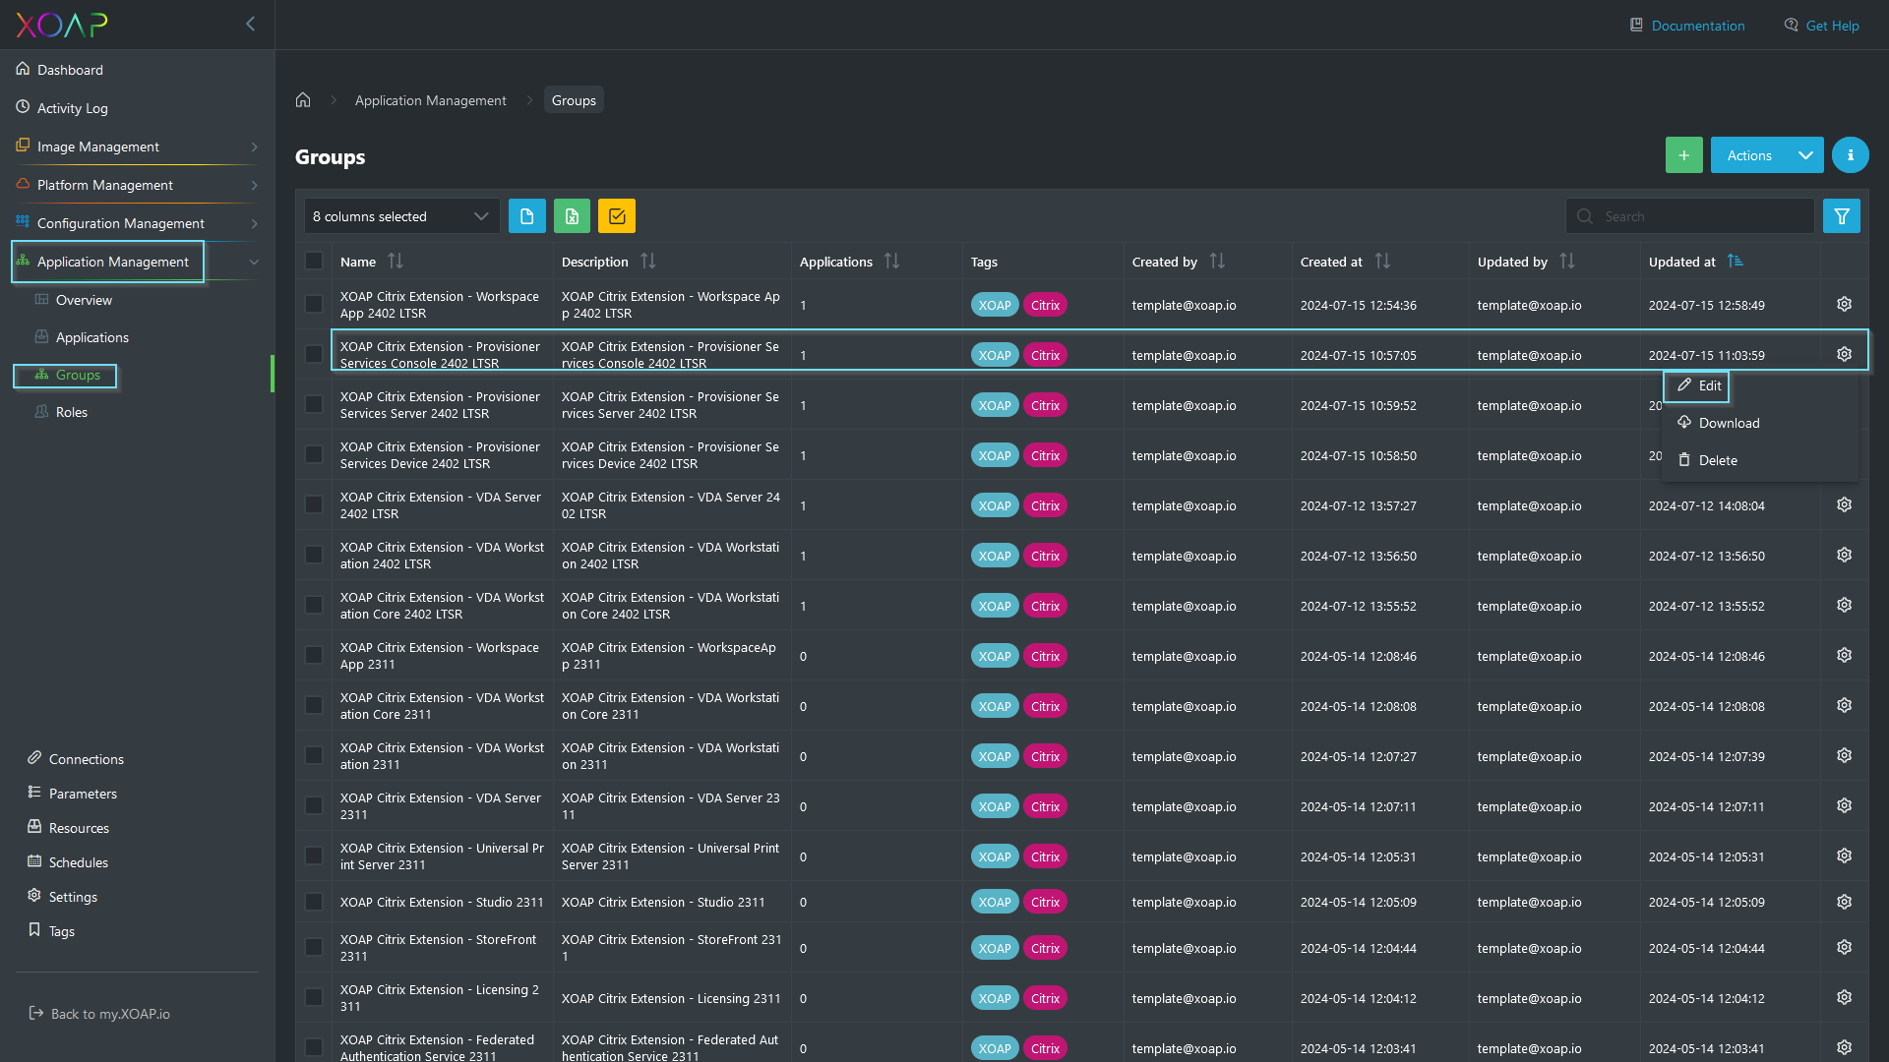Expand Configuration Management menu

137,223
